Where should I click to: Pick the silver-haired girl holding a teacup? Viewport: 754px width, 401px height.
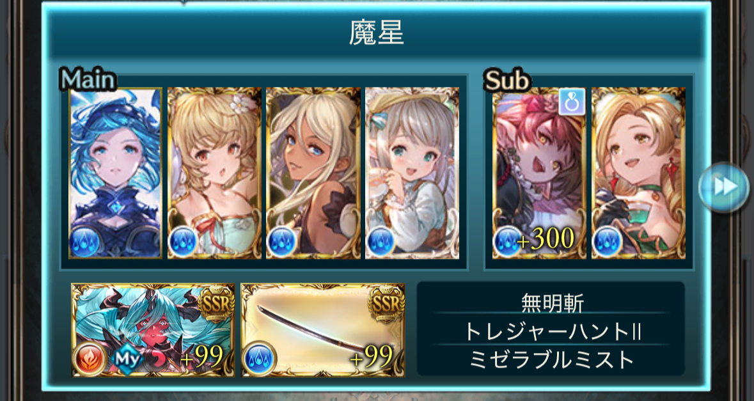(x=412, y=173)
